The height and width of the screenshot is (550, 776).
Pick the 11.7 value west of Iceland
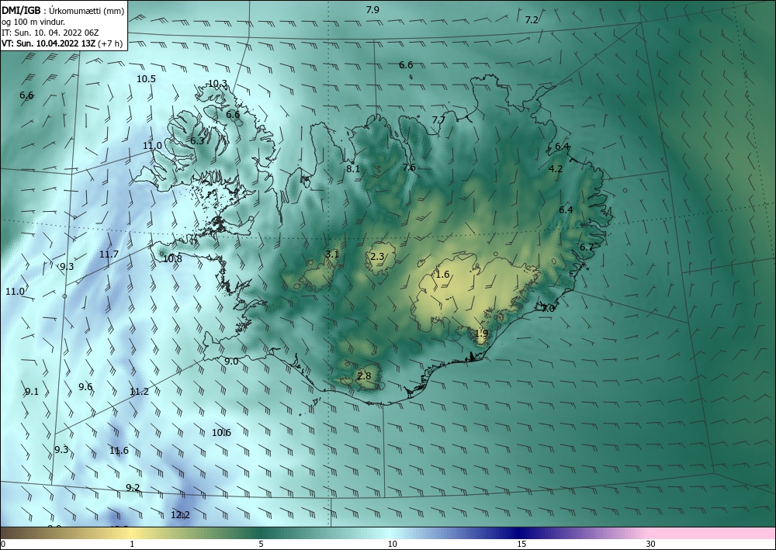pos(109,254)
